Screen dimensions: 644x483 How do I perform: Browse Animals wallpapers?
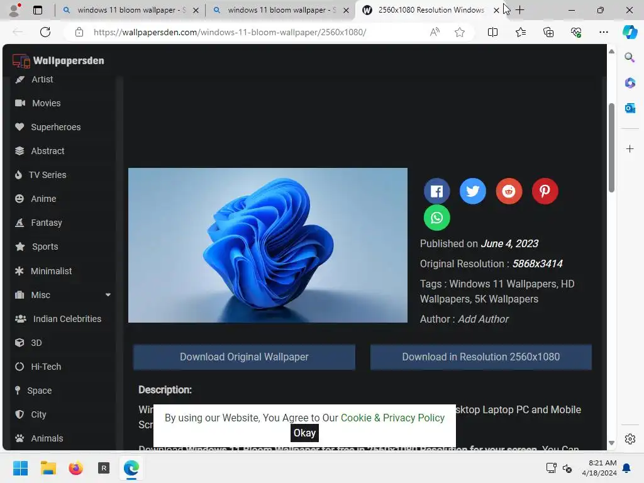[38, 438]
